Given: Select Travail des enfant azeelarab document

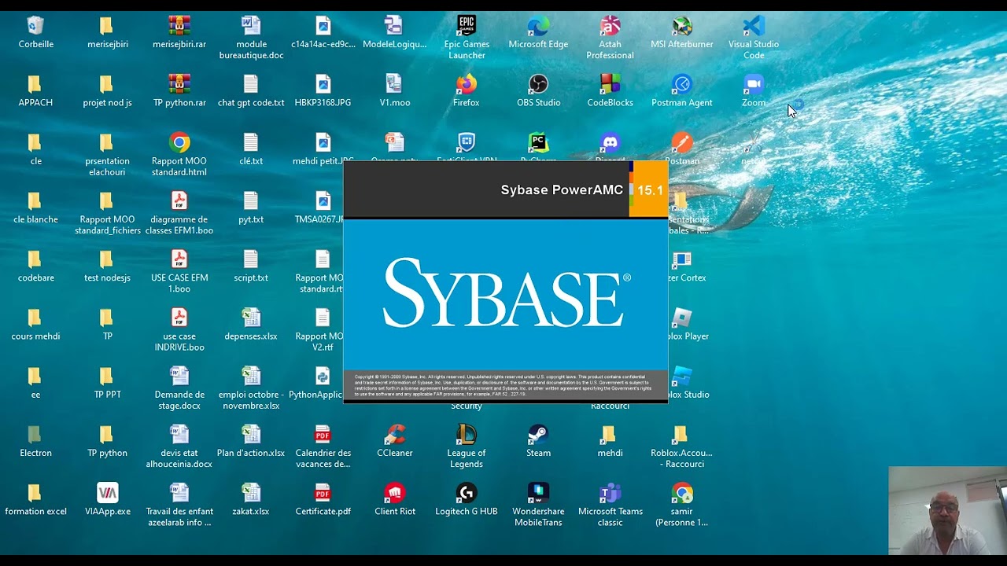Looking at the screenshot, I should (179, 505).
